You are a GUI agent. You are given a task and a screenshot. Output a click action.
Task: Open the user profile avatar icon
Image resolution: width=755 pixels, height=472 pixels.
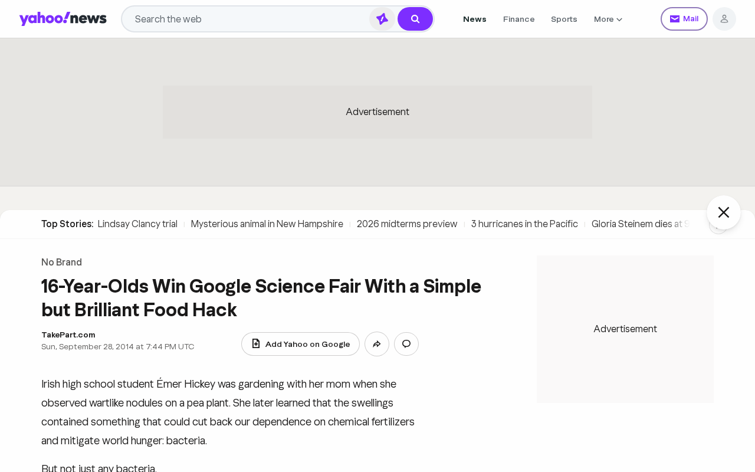coord(724,19)
